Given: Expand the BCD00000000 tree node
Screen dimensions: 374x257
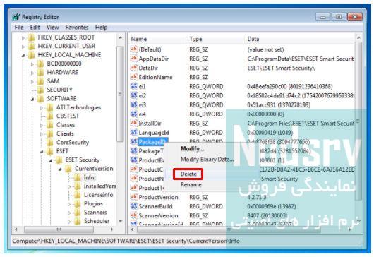Looking at the screenshot, I should (x=32, y=64).
